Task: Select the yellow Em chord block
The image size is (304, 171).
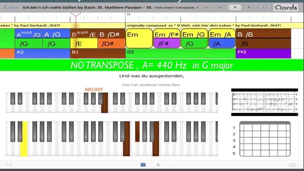Action: [139, 38]
